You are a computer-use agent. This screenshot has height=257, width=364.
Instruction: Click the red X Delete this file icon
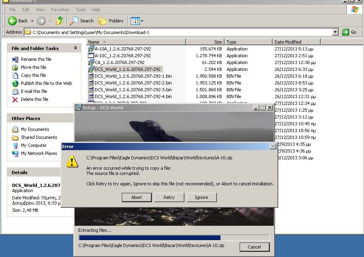[15, 100]
